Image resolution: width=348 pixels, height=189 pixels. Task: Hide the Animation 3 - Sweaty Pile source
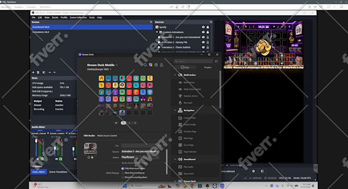click(203, 42)
